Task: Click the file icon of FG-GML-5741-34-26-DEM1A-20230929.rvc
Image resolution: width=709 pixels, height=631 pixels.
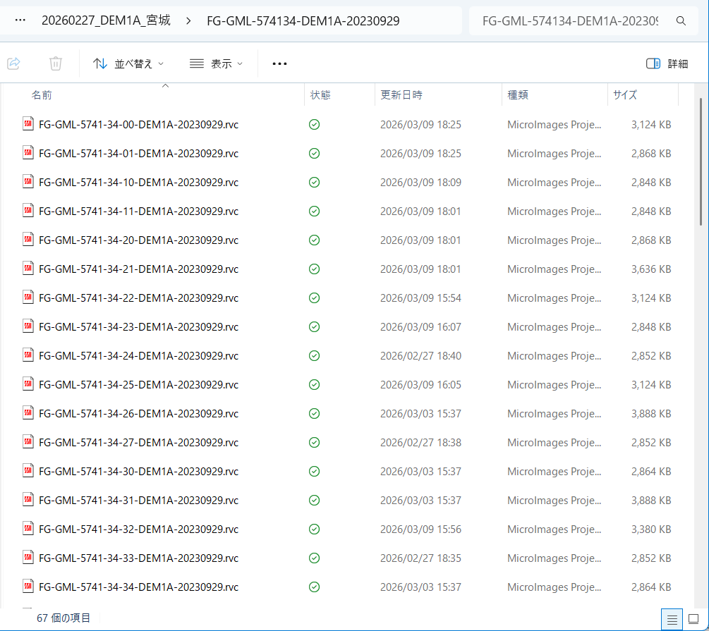Action: pos(28,414)
